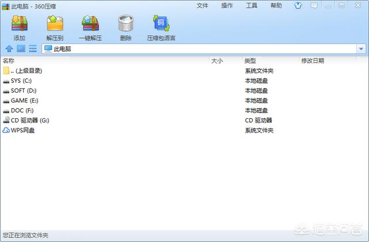Close the 360压缩 window
Viewport: 369px width, 242px height.
pyautogui.click(x=358, y=5)
